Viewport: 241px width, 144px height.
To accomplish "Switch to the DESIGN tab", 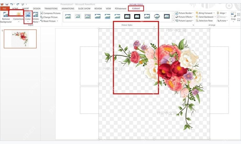I will pos(37,9).
